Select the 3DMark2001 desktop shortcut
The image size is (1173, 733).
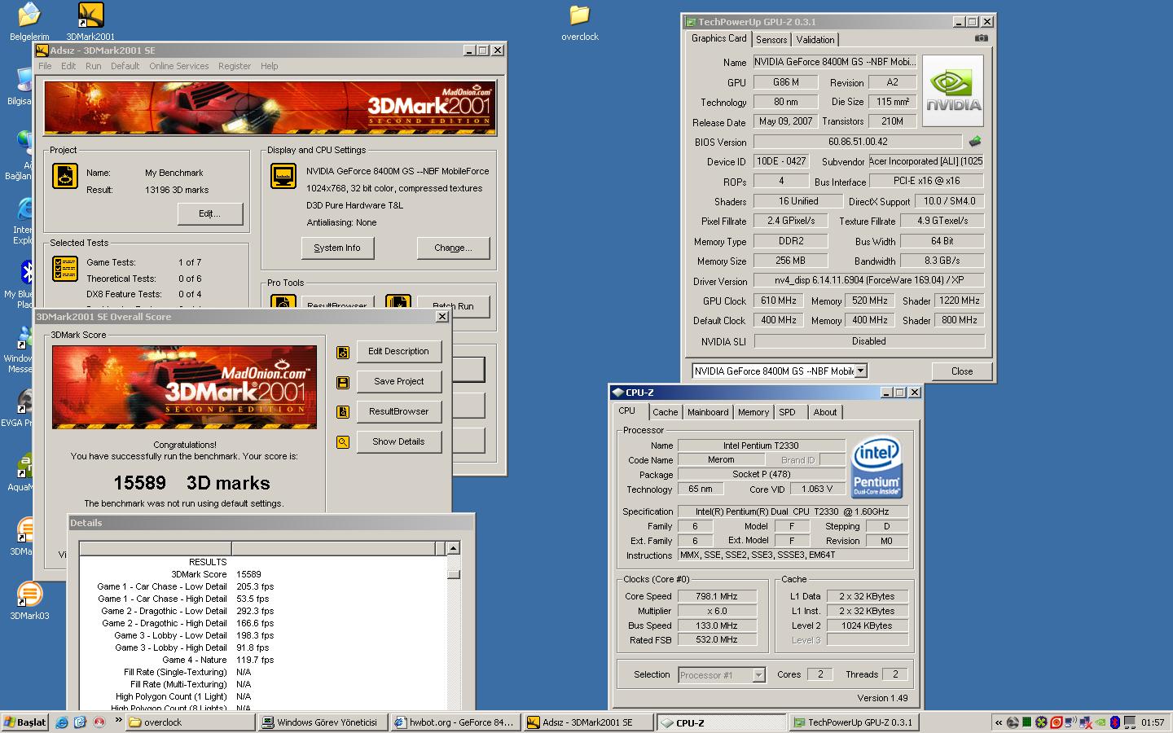tap(90, 21)
